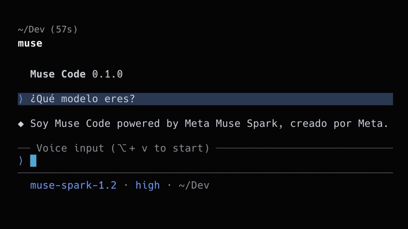
Task: Click the diamond bullet before the response
Action: [x=21, y=124]
